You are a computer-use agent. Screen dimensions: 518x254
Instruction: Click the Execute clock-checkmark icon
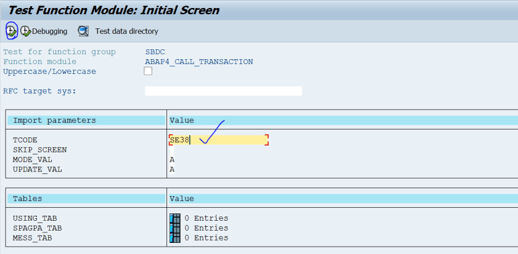point(12,31)
